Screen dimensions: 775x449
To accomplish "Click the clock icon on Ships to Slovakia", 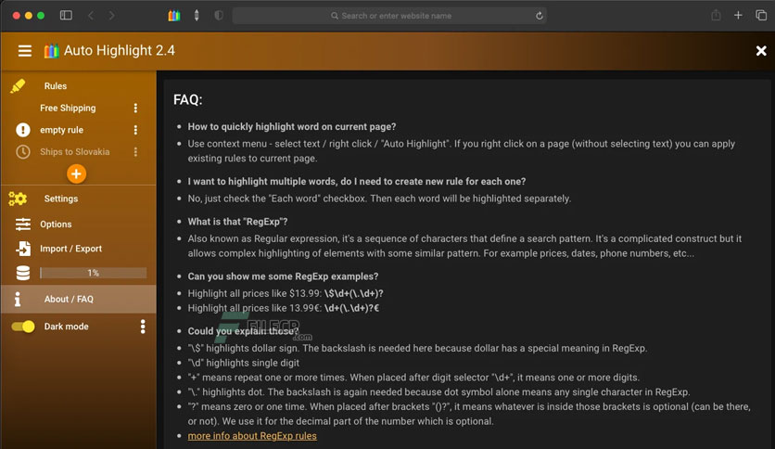I will tap(23, 152).
